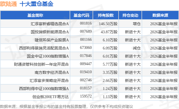The image size is (179, 109).
Task: Select the 数据来源 column header
Action: coord(160,15)
